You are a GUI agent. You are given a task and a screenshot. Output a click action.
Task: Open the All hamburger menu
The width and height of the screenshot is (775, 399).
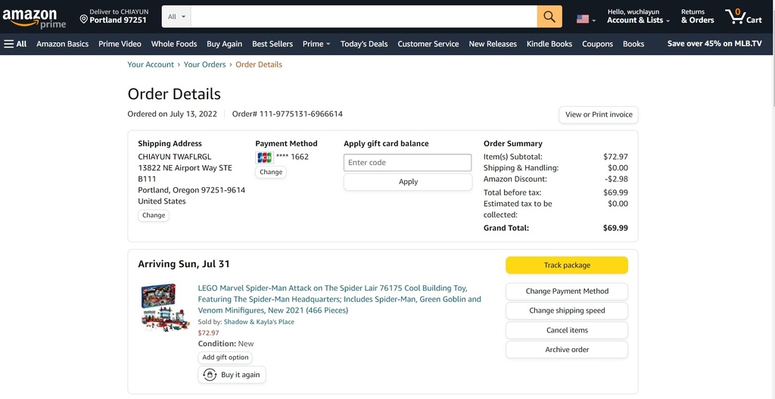(15, 44)
